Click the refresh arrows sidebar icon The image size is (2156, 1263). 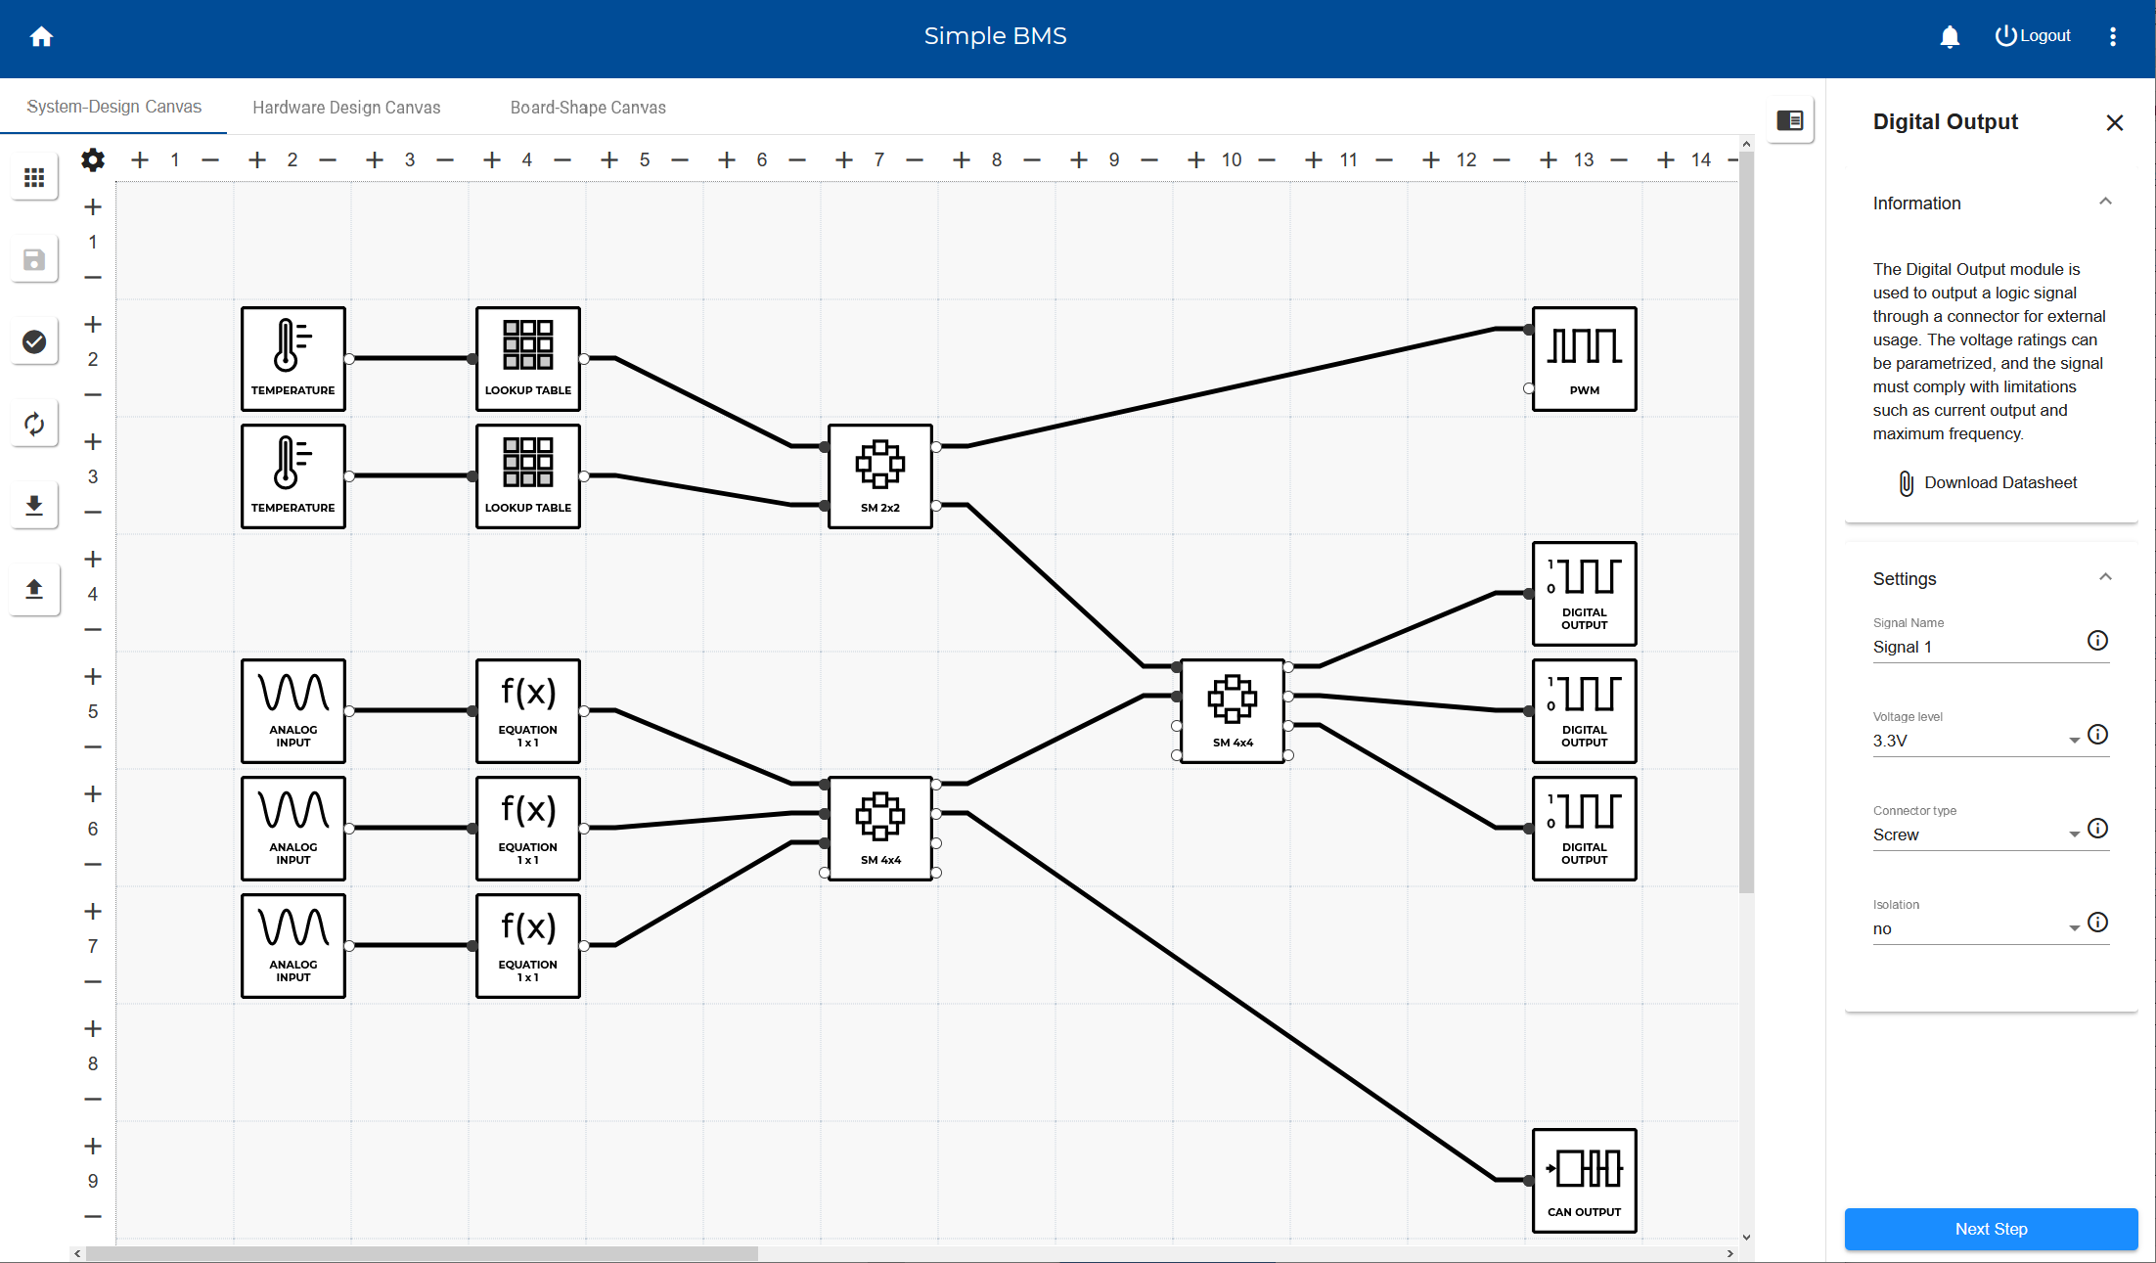(x=34, y=424)
